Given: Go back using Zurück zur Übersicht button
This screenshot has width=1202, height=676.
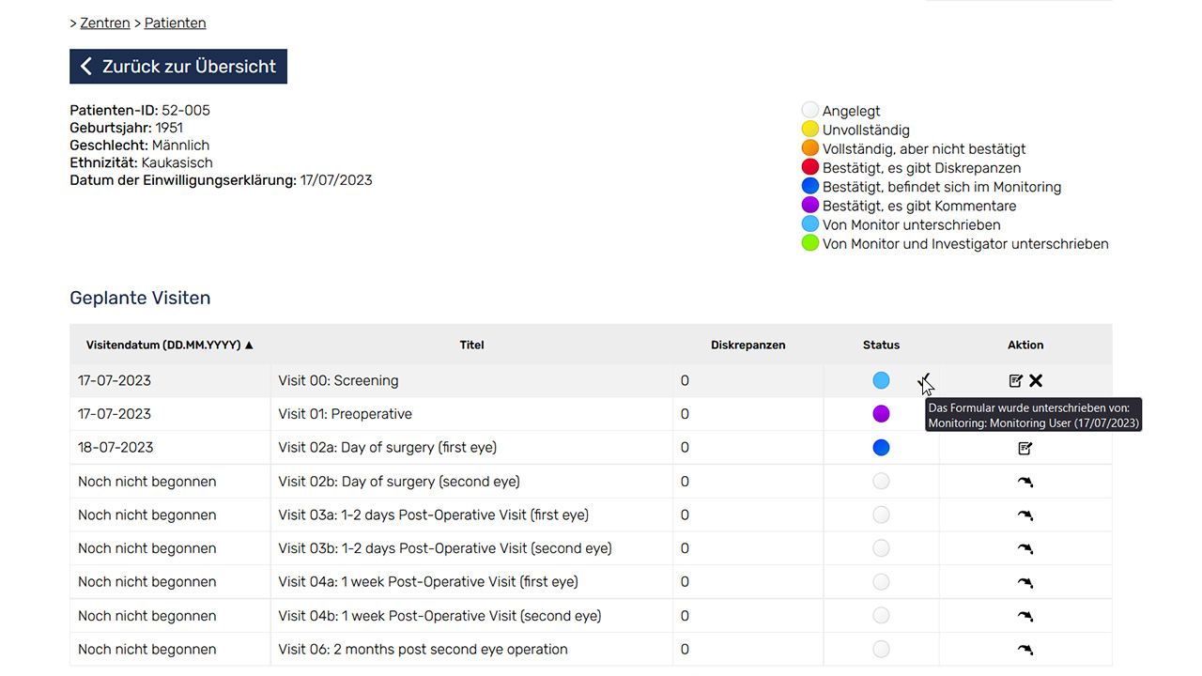Looking at the screenshot, I should click(x=178, y=67).
